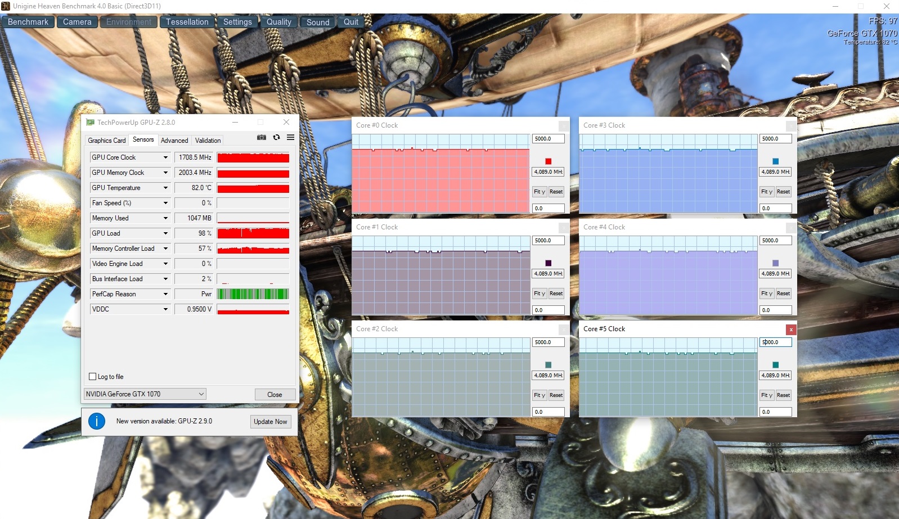The width and height of the screenshot is (899, 519).
Task: Click the teal swatch in Core #2 Clock
Action: (549, 365)
